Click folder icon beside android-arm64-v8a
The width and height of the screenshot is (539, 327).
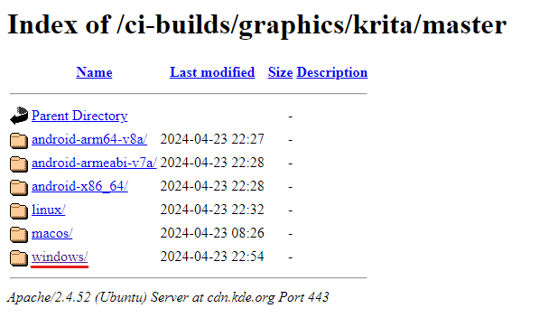click(x=19, y=140)
